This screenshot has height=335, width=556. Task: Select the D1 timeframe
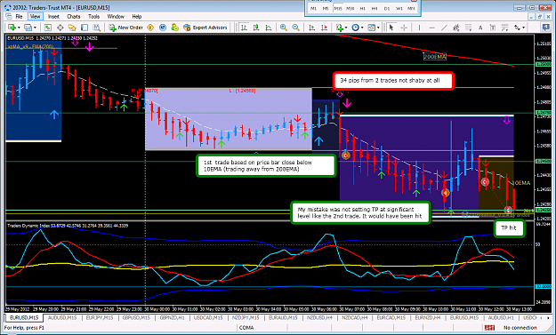387,8
